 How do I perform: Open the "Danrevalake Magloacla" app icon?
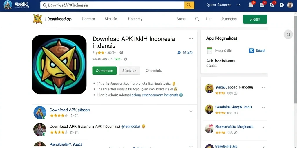(209, 129)
